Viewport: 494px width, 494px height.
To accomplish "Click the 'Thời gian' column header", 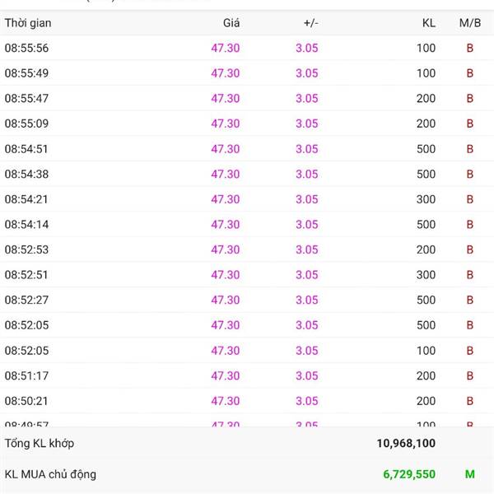I will pos(28,23).
